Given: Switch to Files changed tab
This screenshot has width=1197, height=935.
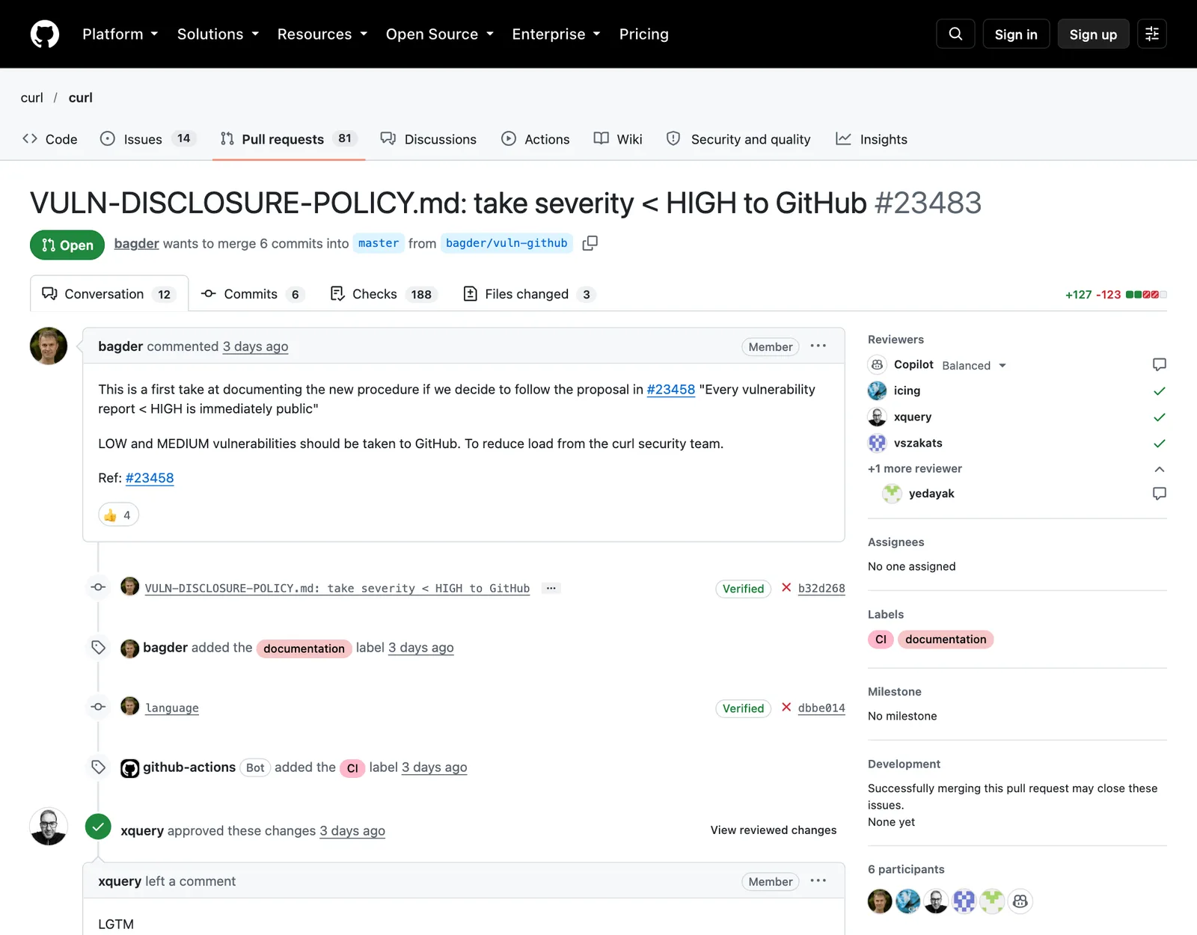Looking at the screenshot, I should (x=530, y=294).
